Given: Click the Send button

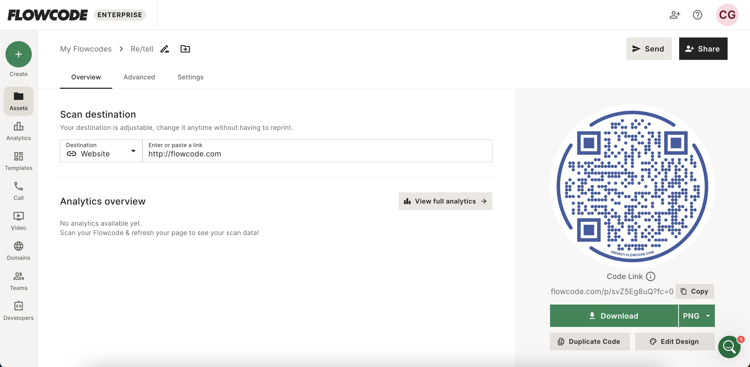Looking at the screenshot, I should pos(649,49).
